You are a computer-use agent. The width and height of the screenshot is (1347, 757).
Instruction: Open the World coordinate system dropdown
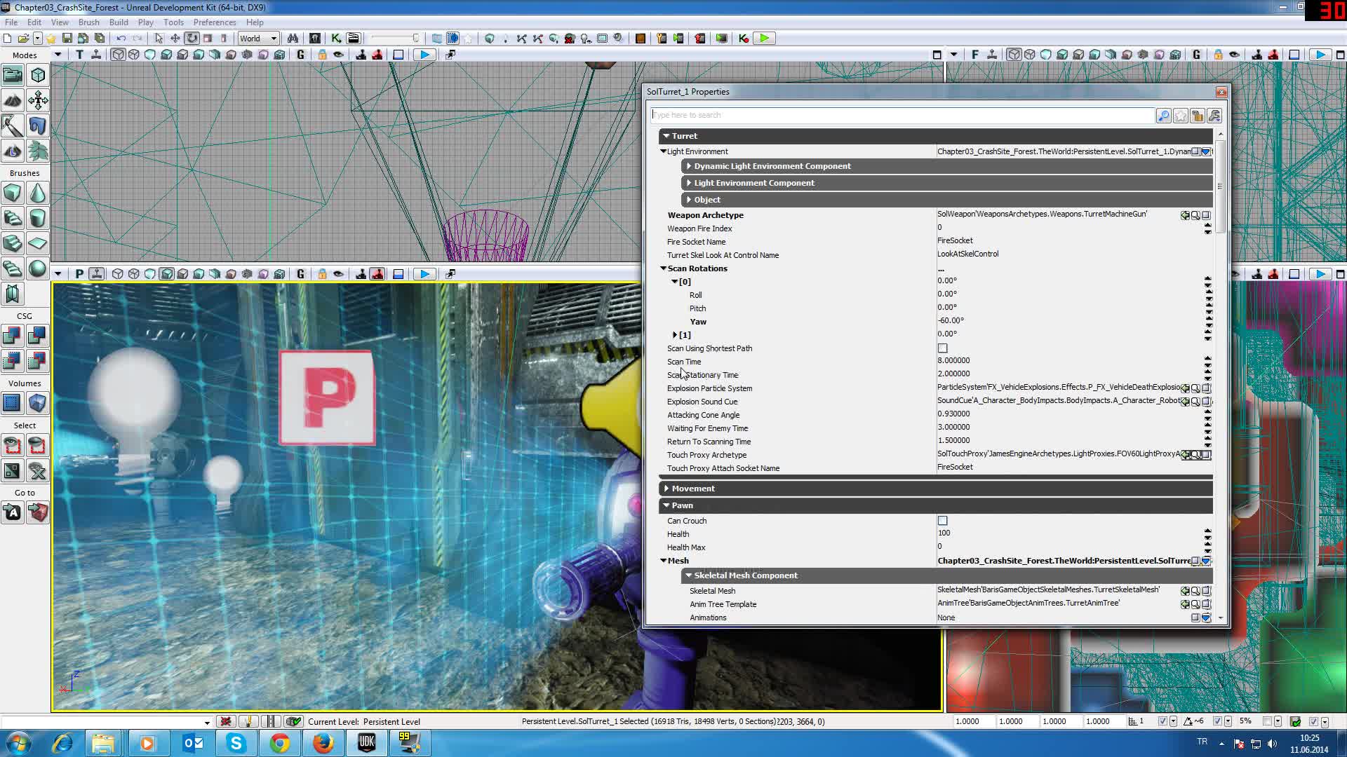click(x=258, y=39)
